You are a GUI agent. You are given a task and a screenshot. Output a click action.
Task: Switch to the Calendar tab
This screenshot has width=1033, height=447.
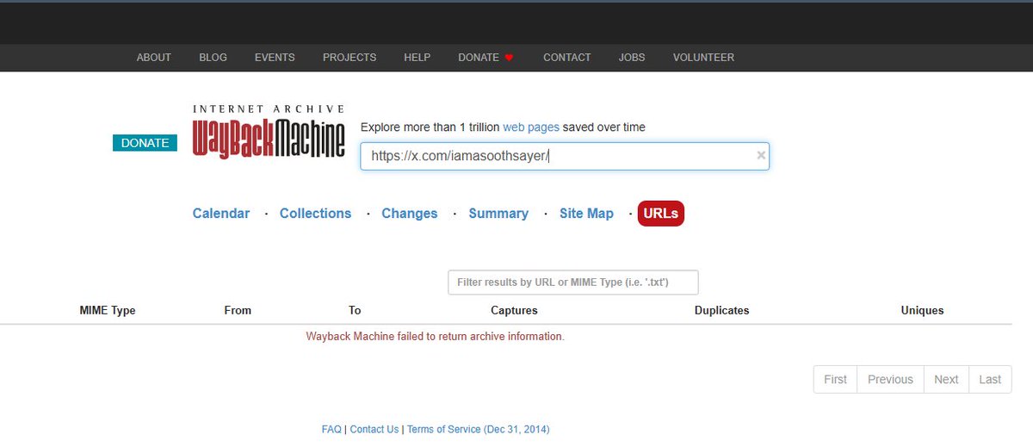coord(221,214)
